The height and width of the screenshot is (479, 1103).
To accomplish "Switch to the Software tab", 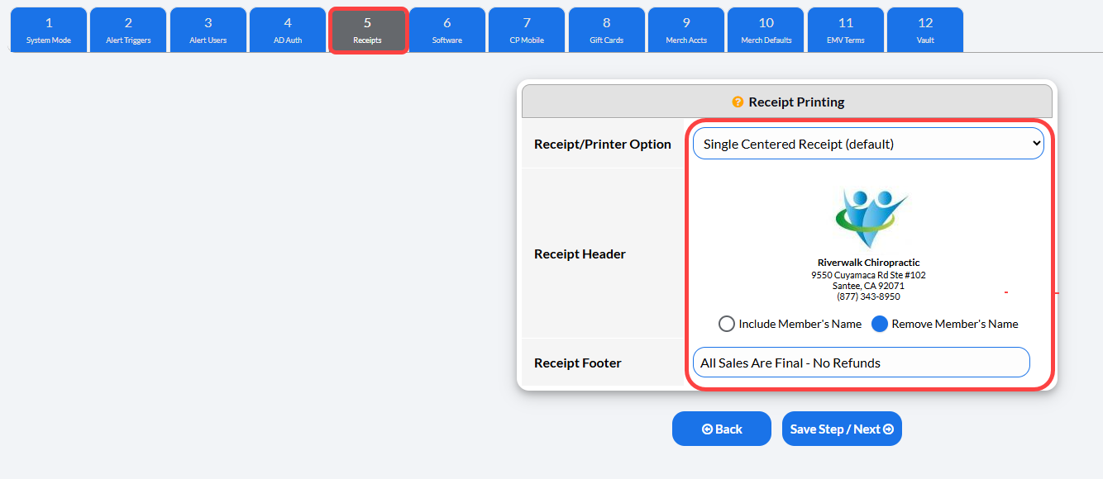I will click(x=447, y=30).
